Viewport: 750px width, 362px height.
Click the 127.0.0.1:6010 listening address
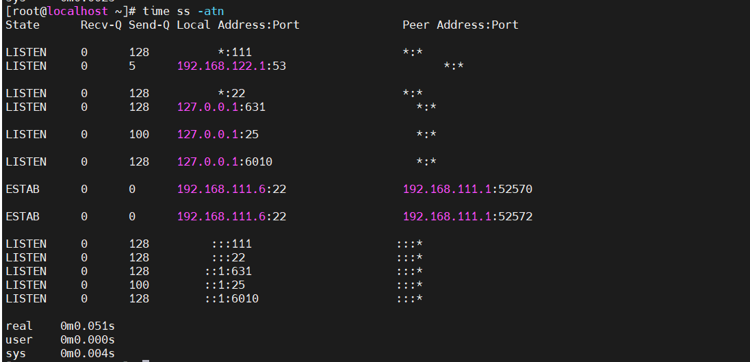224,161
